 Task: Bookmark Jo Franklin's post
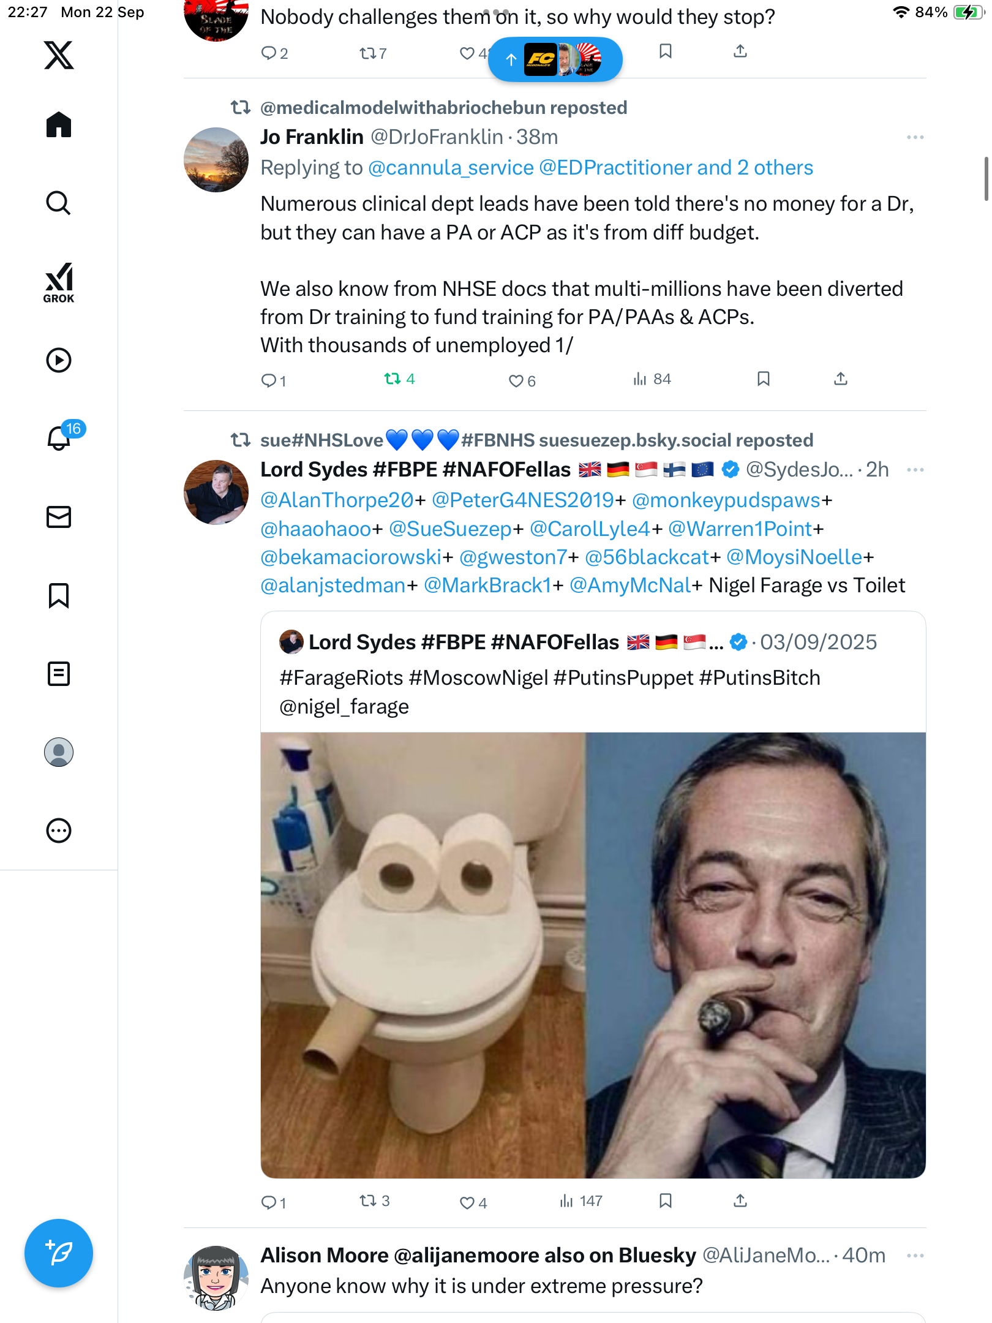[763, 379]
